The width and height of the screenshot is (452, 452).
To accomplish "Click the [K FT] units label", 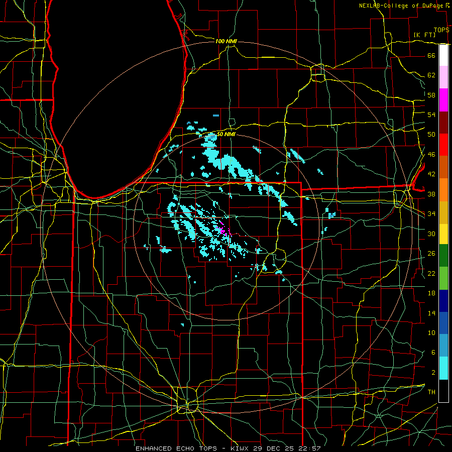I will click(424, 35).
